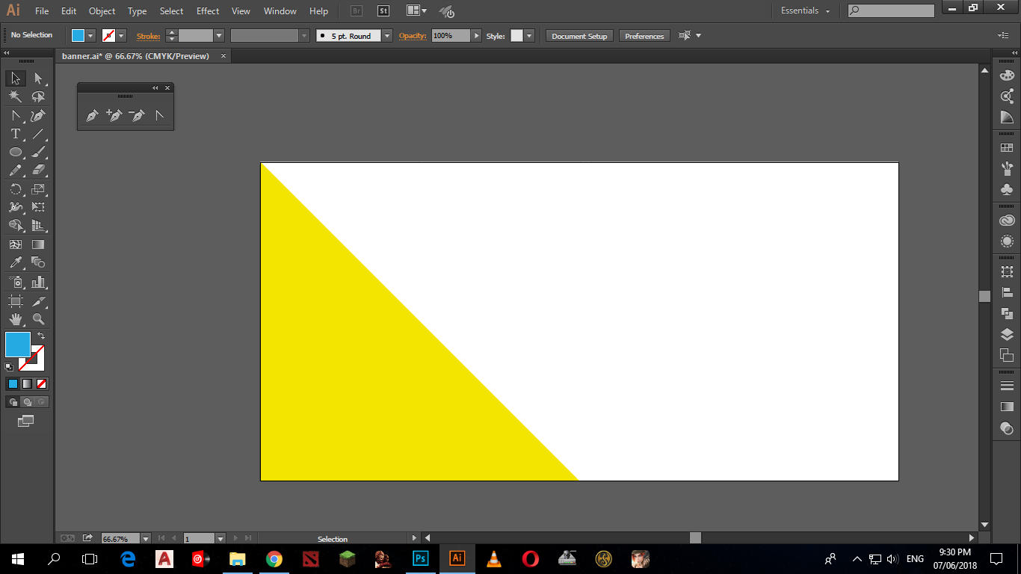Select the Line Segment tool
This screenshot has width=1021, height=574.
pyautogui.click(x=38, y=134)
